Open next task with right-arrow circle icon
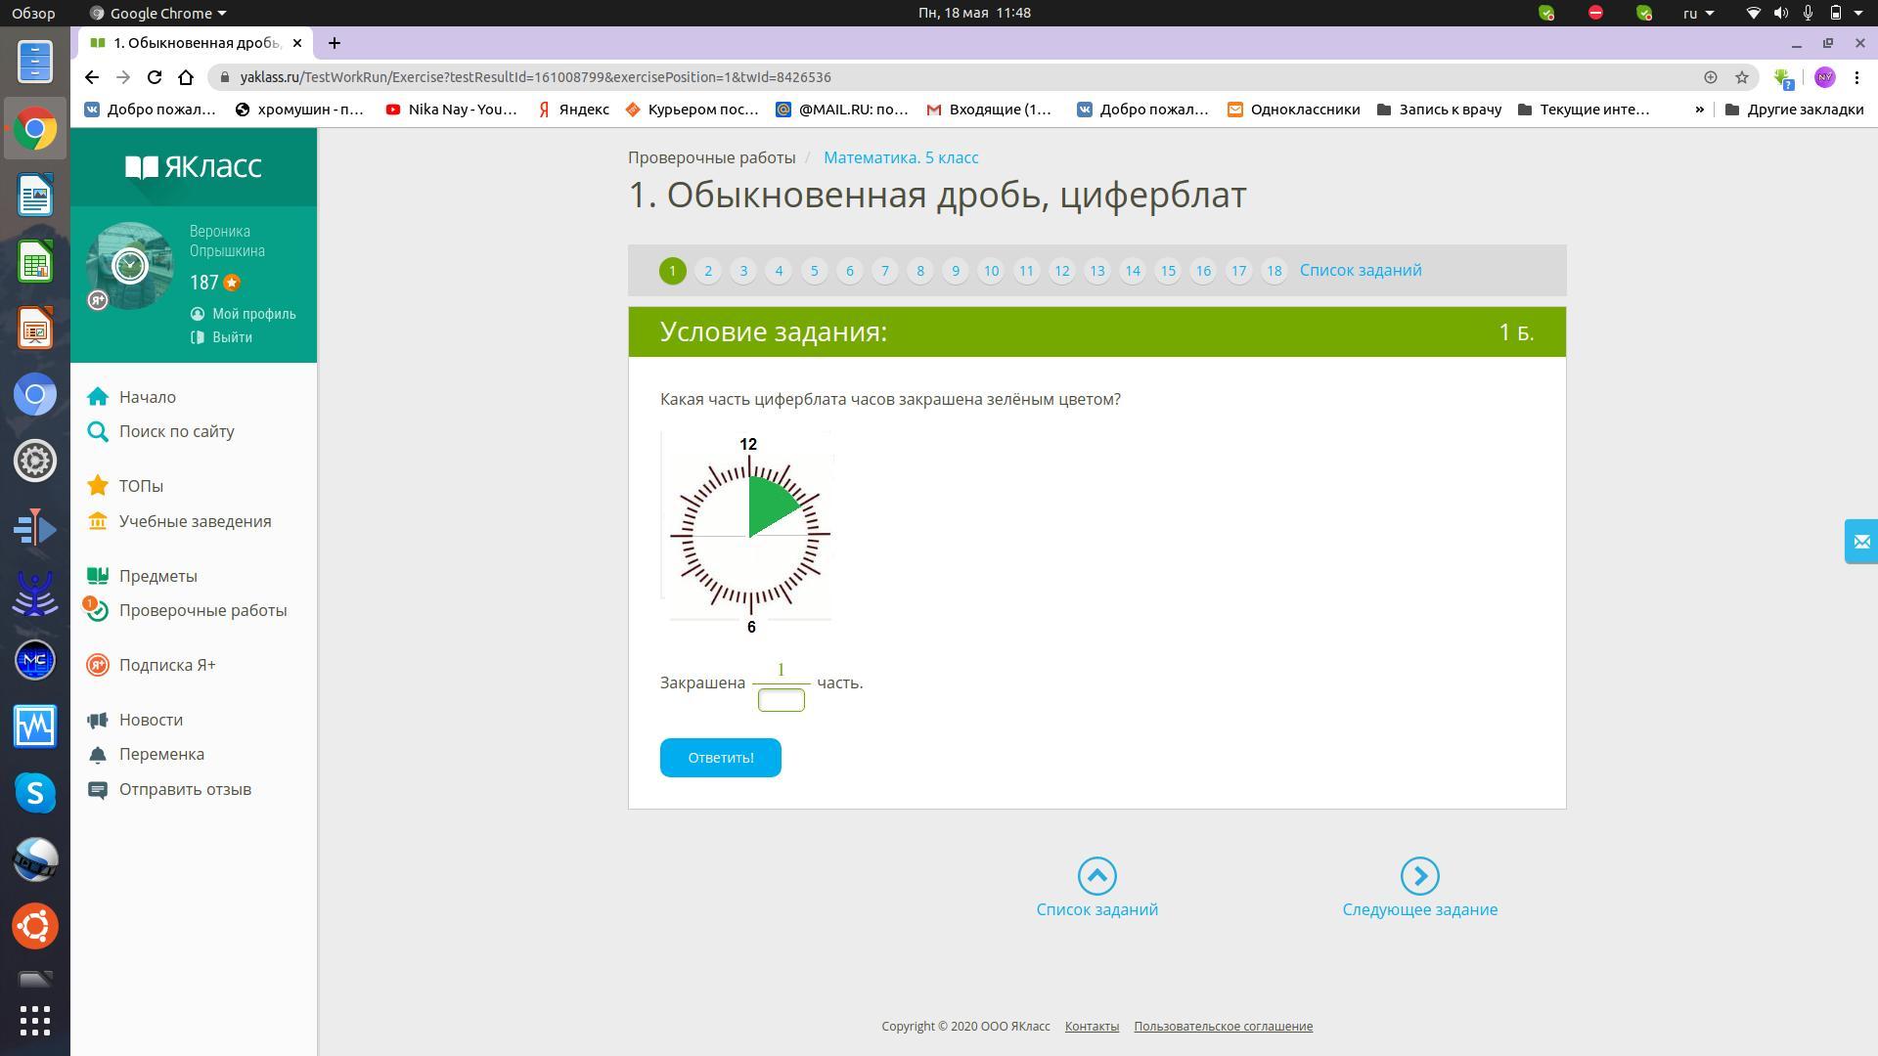The image size is (1878, 1056). tap(1419, 876)
